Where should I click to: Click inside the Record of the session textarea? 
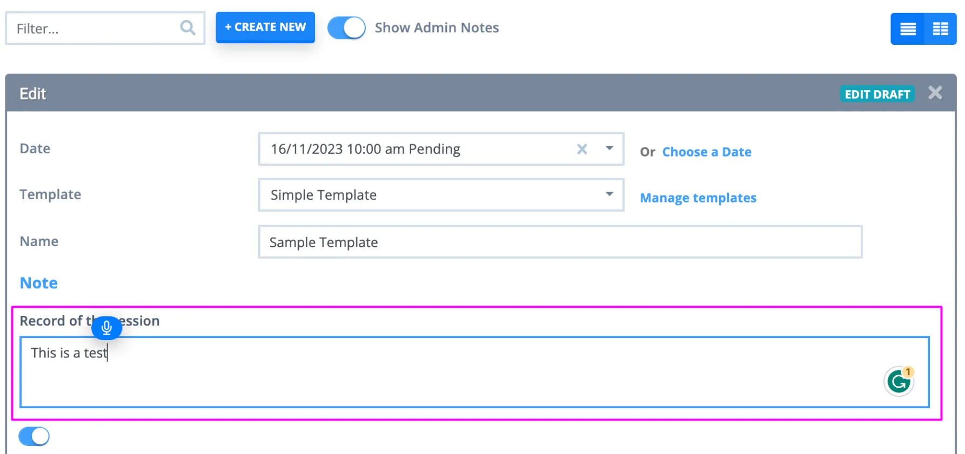pos(474,372)
